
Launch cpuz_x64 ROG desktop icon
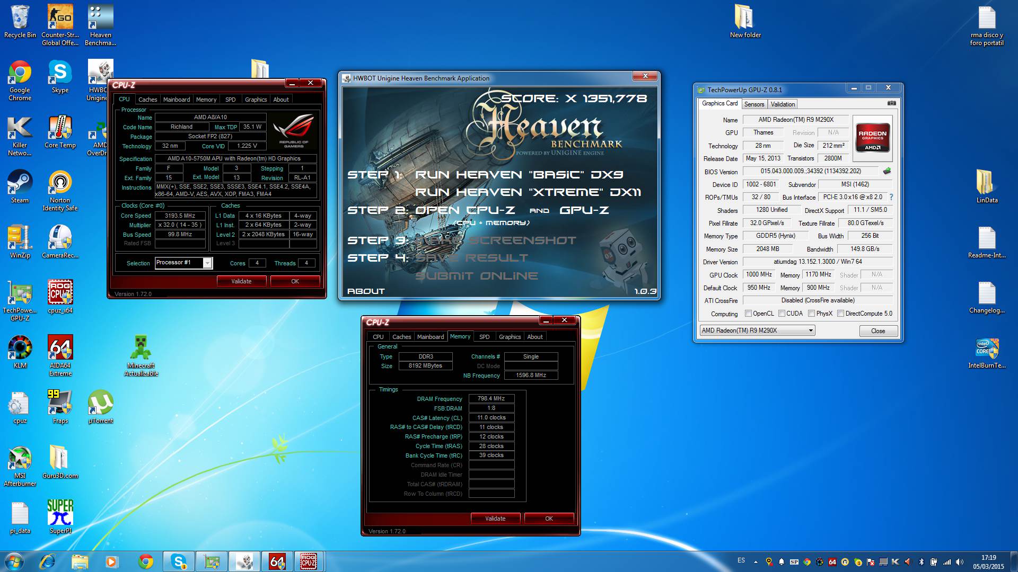(x=60, y=297)
